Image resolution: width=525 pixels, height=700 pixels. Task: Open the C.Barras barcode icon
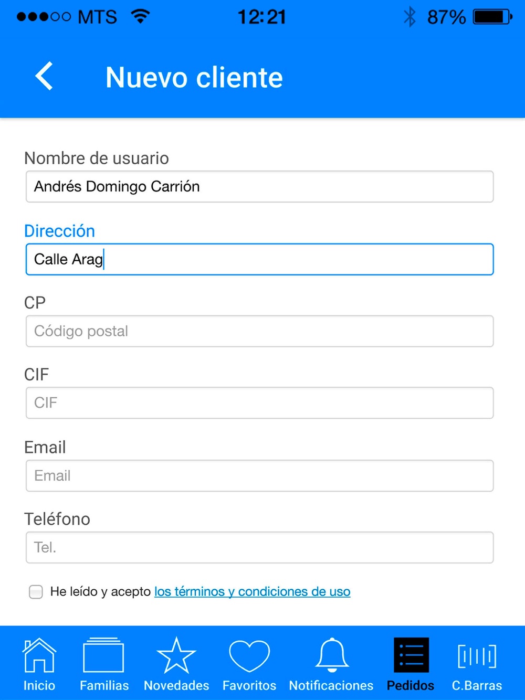pos(477,656)
